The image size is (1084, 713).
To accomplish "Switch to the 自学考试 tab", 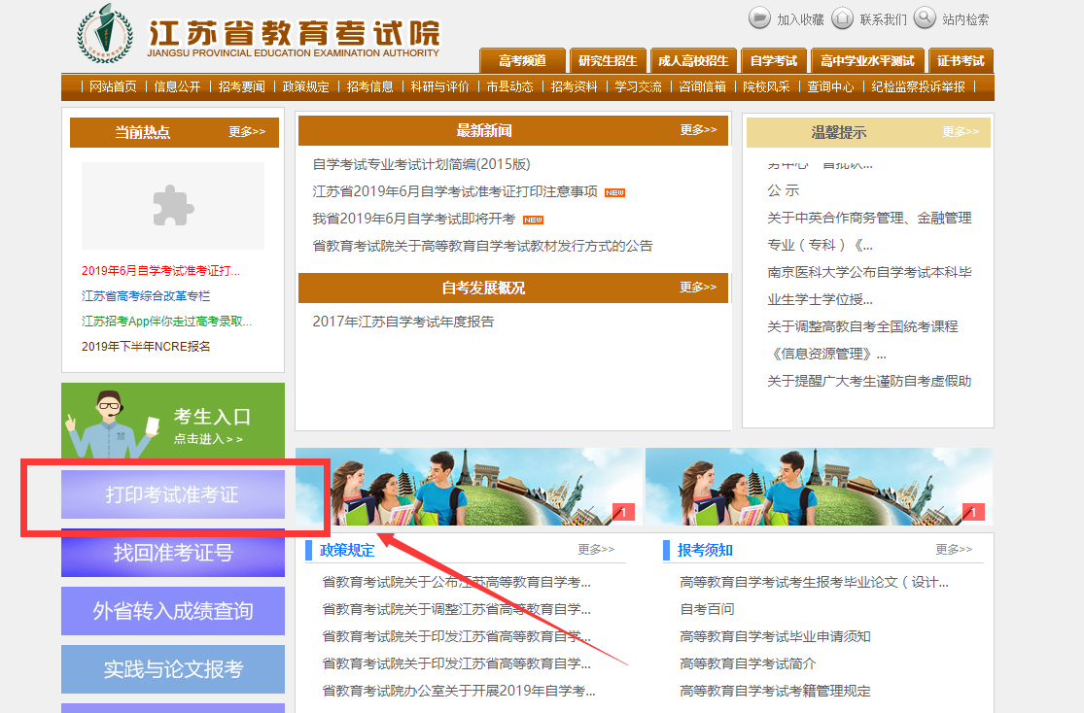I will click(773, 60).
